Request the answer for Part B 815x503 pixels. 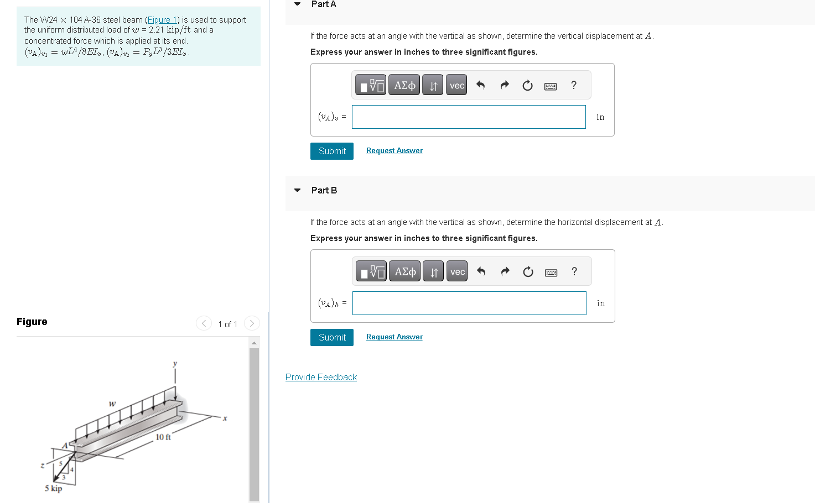click(x=394, y=337)
